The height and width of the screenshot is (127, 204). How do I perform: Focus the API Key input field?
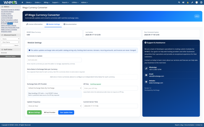(x=110, y=88)
